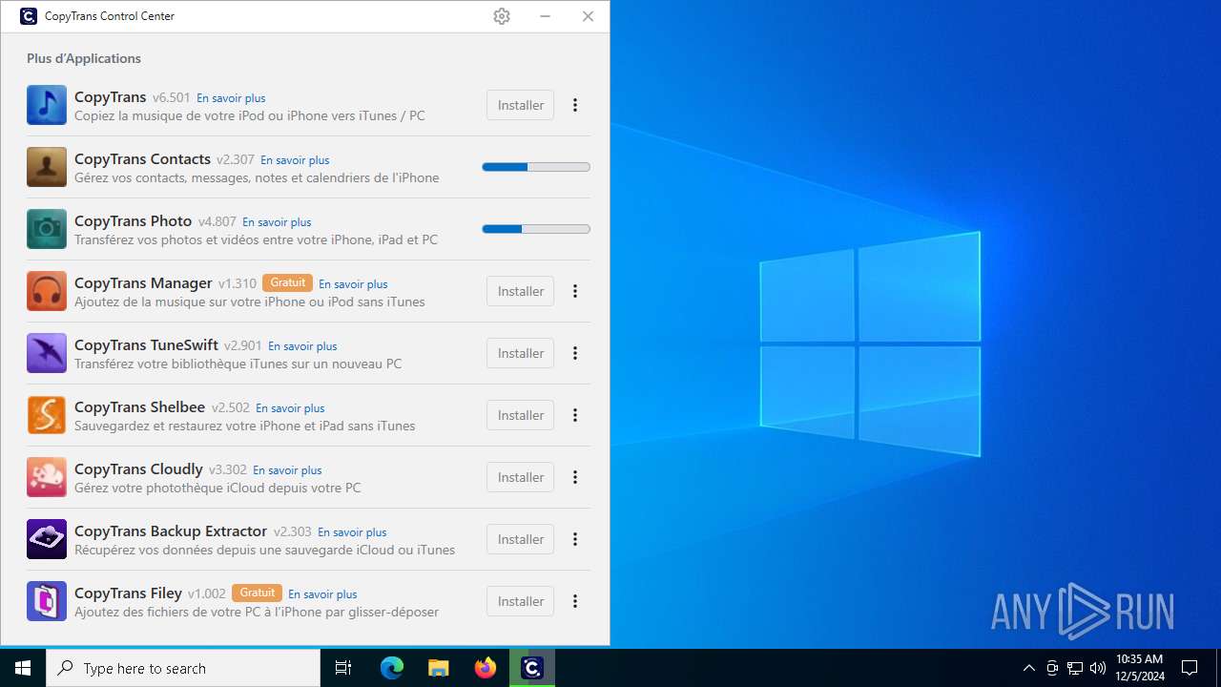Open 'En savoir plus' for Backup Extractor

click(x=352, y=532)
